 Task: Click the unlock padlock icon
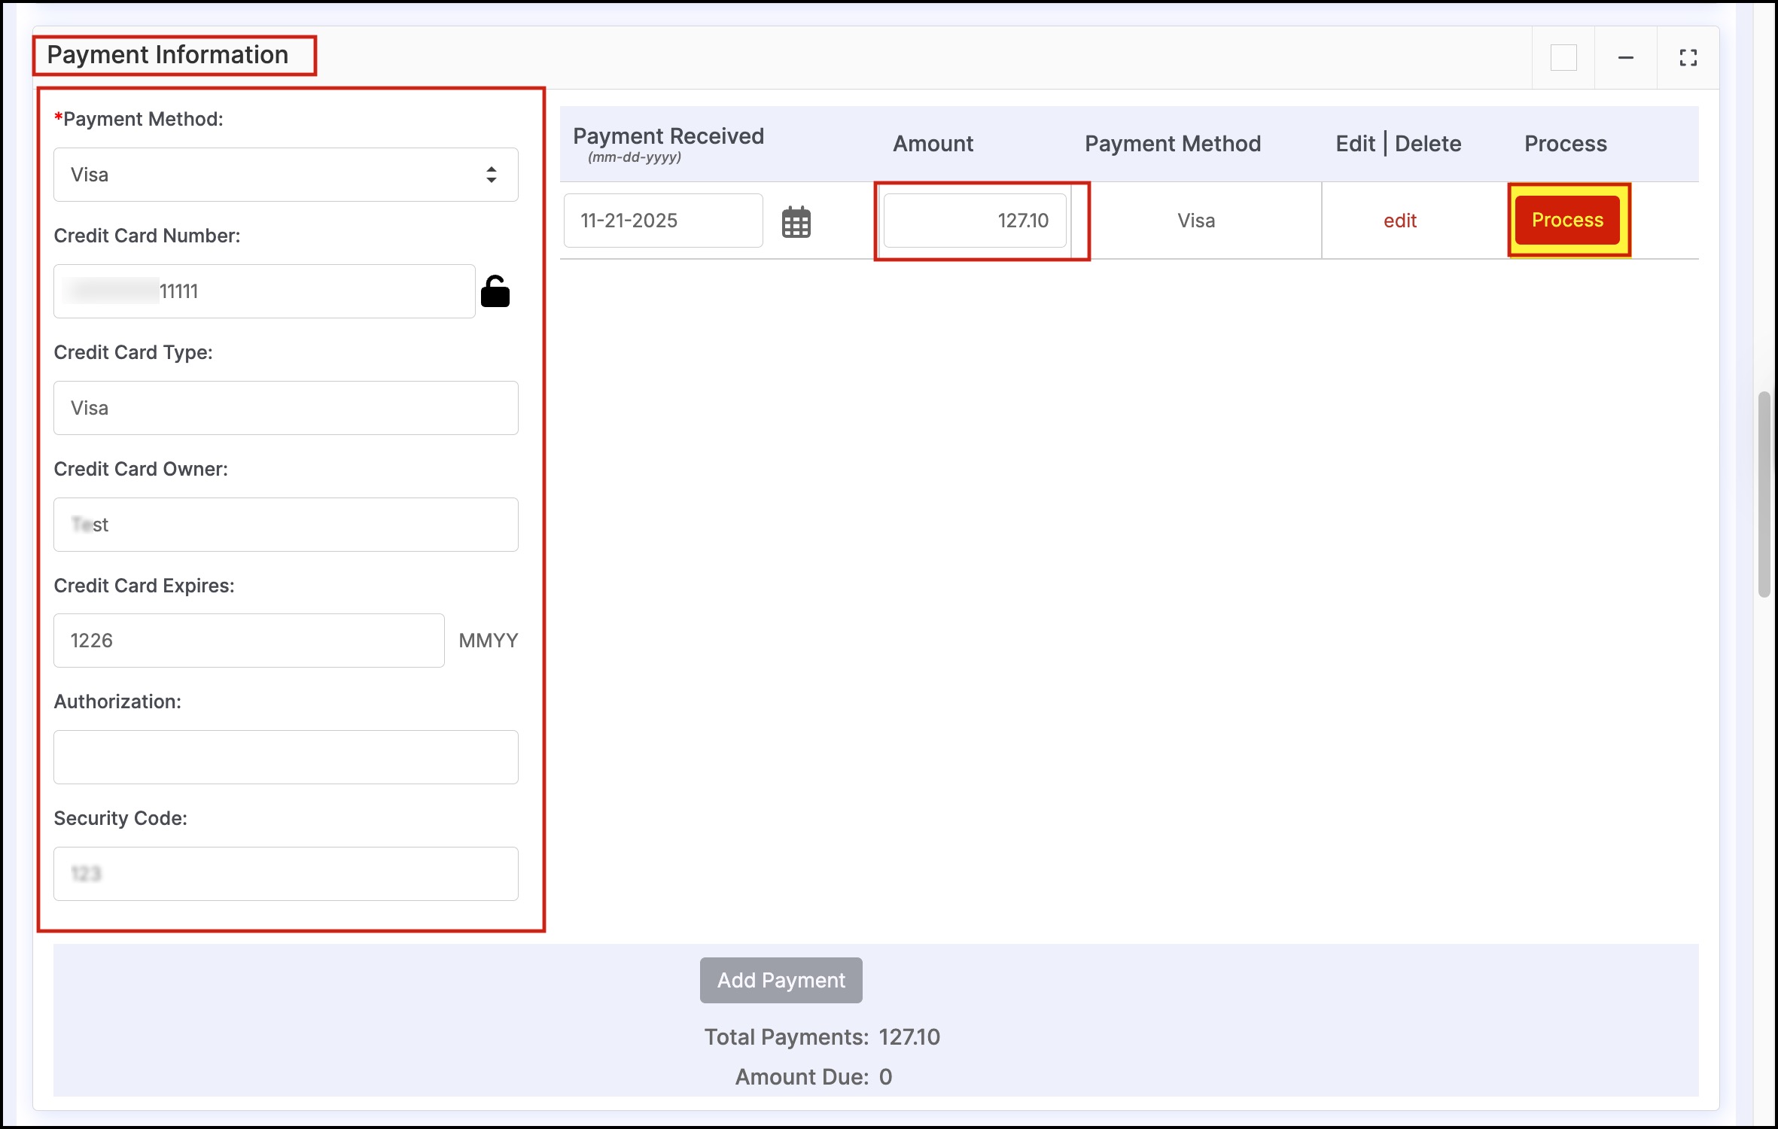point(495,292)
